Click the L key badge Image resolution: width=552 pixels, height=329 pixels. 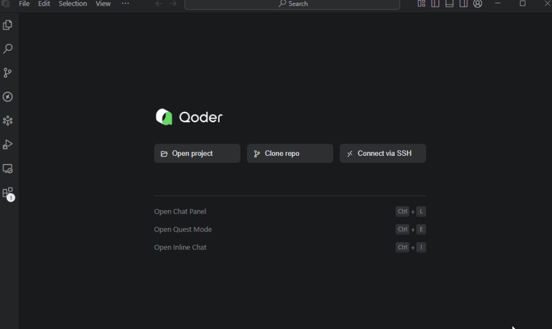click(x=421, y=212)
